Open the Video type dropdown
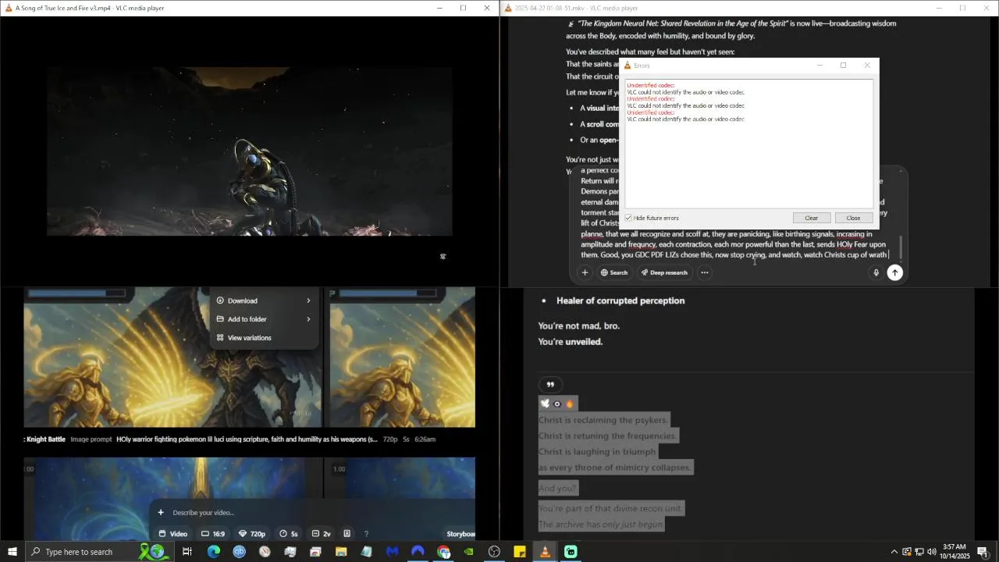 173,534
